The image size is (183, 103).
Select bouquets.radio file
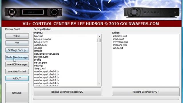[x=43, y=39]
